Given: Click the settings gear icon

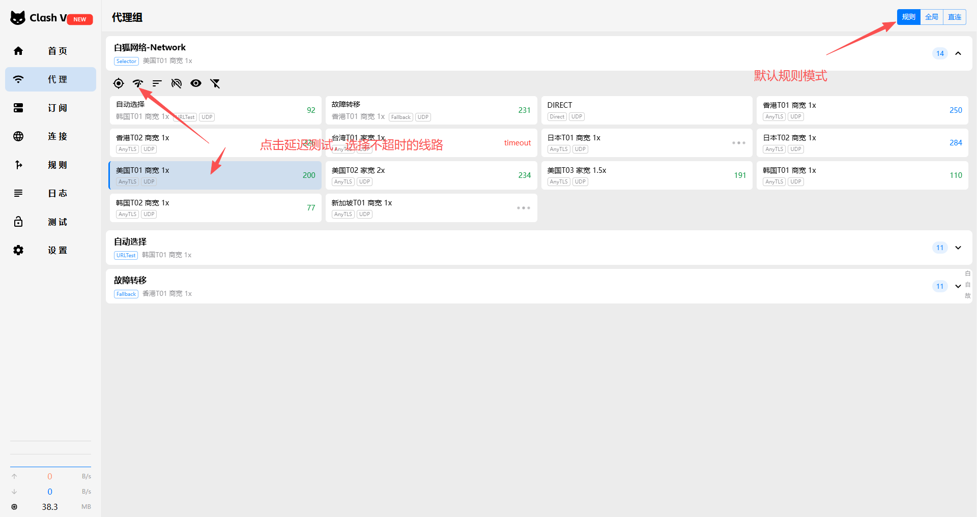Looking at the screenshot, I should 18,250.
